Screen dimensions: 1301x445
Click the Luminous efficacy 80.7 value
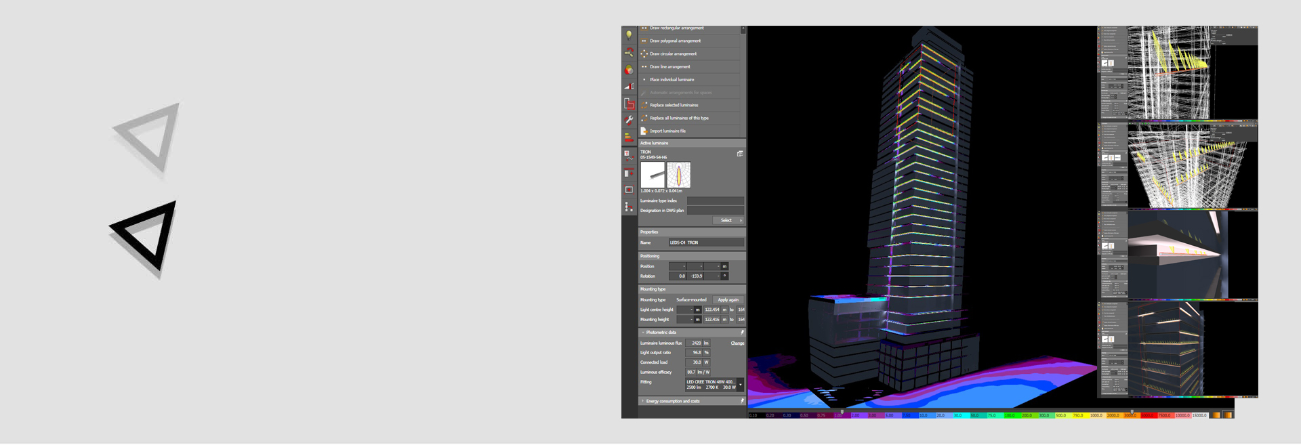click(691, 373)
